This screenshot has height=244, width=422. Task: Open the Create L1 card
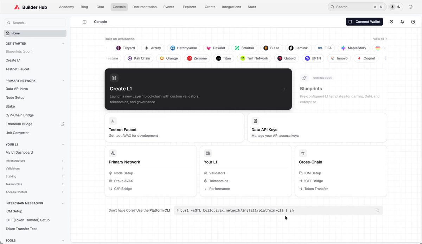pyautogui.click(x=198, y=89)
